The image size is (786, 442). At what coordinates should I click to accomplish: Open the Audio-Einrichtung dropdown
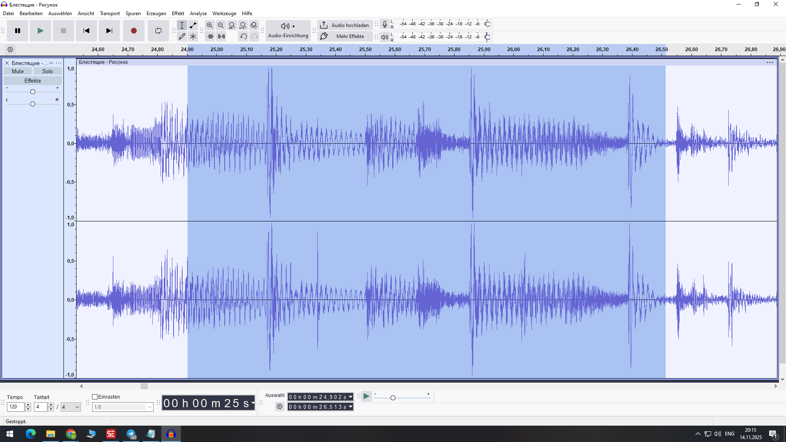(x=288, y=31)
